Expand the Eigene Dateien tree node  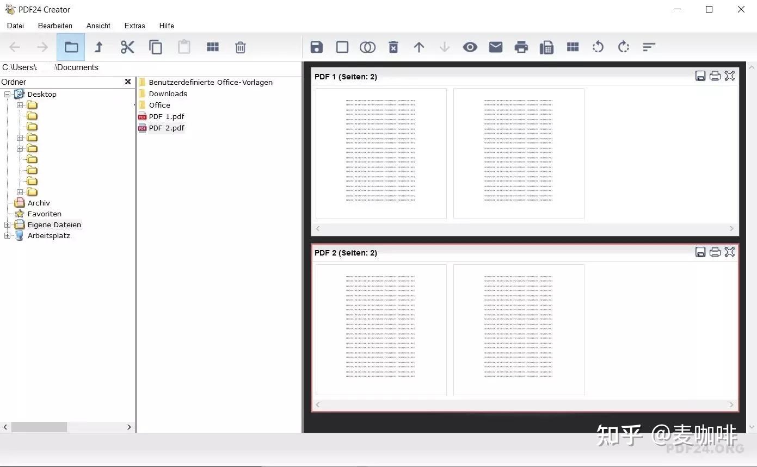pos(8,225)
